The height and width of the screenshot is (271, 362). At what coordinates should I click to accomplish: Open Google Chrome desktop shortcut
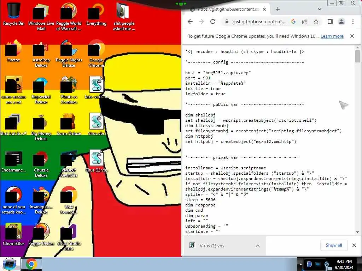click(97, 54)
